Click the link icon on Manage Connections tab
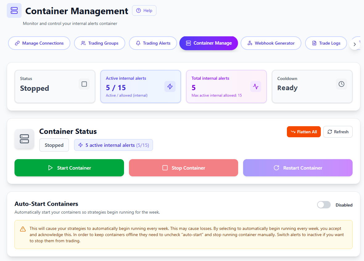 coord(17,43)
